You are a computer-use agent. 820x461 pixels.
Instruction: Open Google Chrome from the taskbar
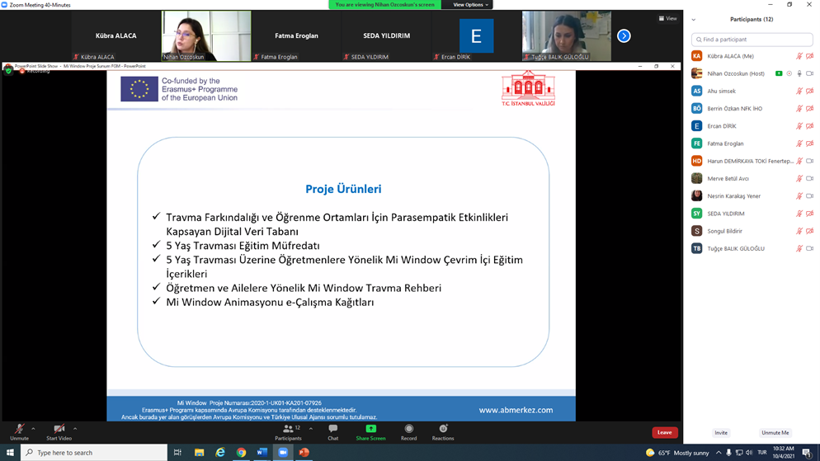(x=241, y=453)
